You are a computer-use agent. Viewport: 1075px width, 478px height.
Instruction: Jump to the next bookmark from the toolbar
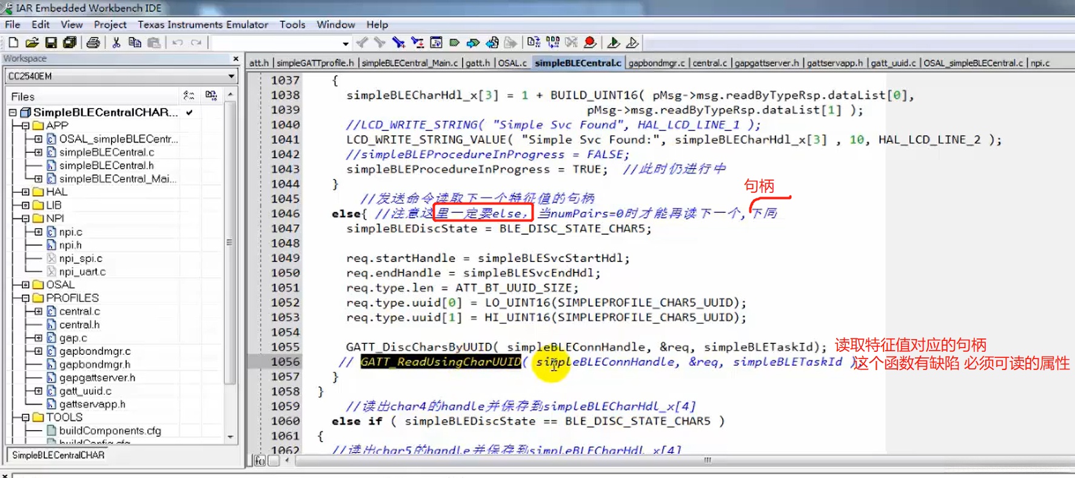tap(473, 42)
